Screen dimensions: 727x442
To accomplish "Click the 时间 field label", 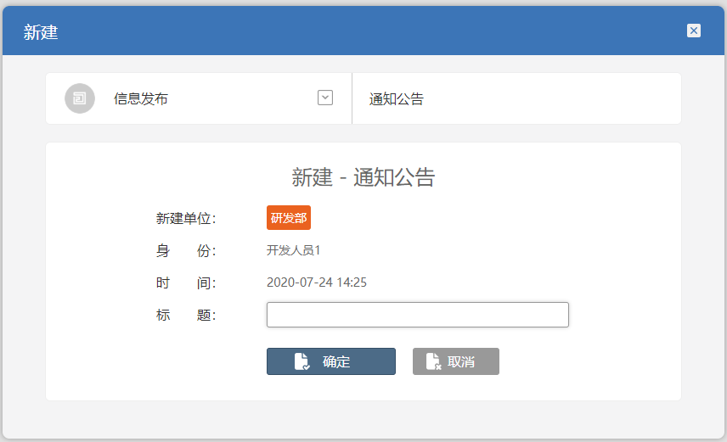I will coord(186,283).
